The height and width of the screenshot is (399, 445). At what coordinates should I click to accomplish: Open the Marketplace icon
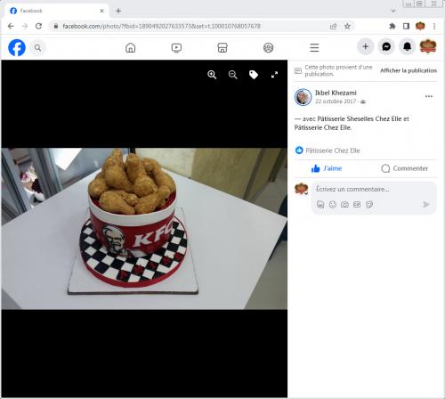point(222,47)
